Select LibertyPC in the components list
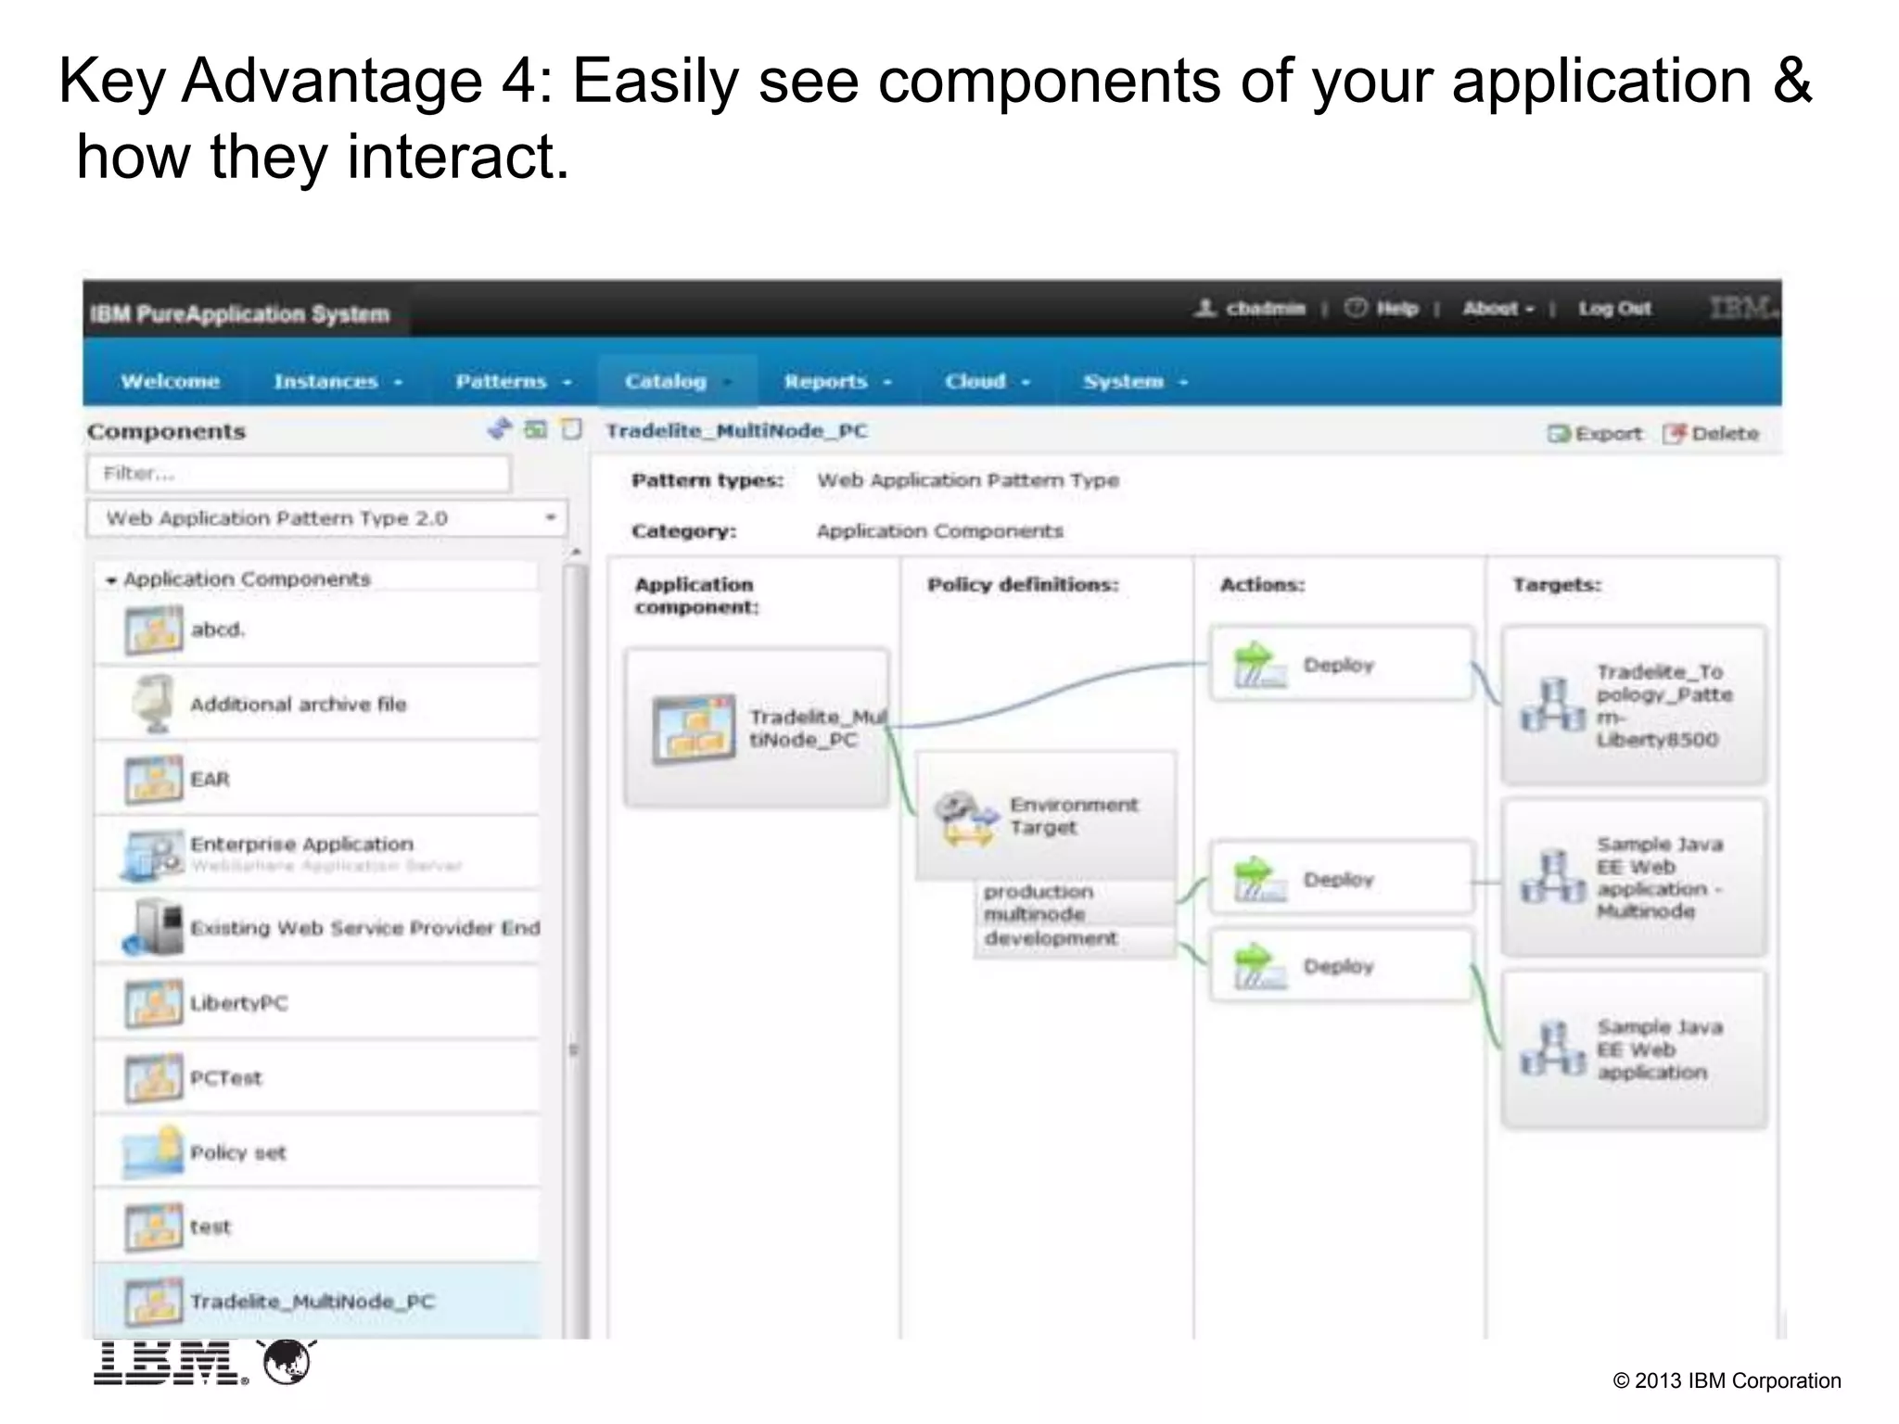1899x1424 pixels. (x=238, y=1003)
